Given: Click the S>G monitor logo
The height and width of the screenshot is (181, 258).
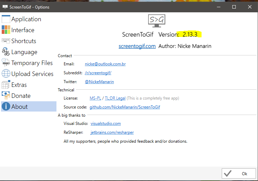Looking at the screenshot, I should pos(157,21).
